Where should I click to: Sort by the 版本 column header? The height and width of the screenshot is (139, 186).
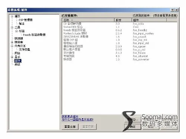point(123,20)
